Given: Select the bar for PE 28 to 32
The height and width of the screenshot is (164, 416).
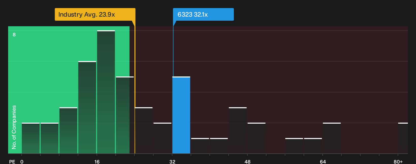Looking at the screenshot, I should pos(163,138).
